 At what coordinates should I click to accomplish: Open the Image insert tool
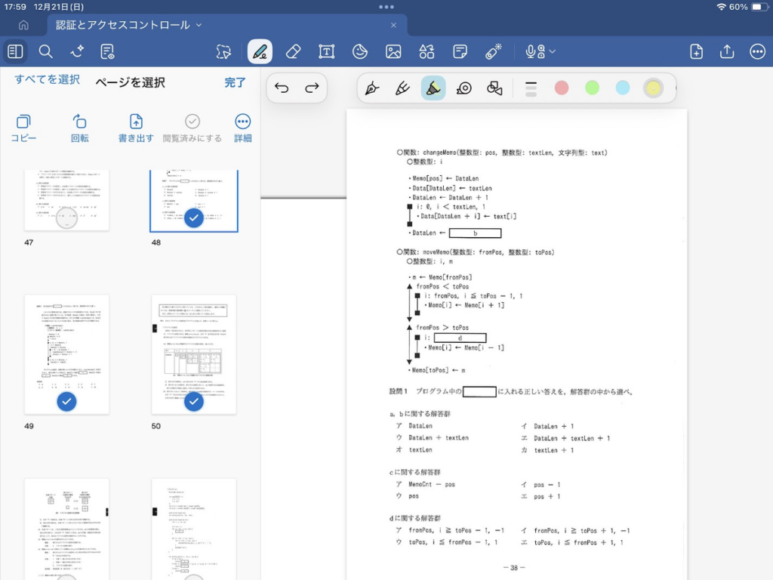pos(393,51)
